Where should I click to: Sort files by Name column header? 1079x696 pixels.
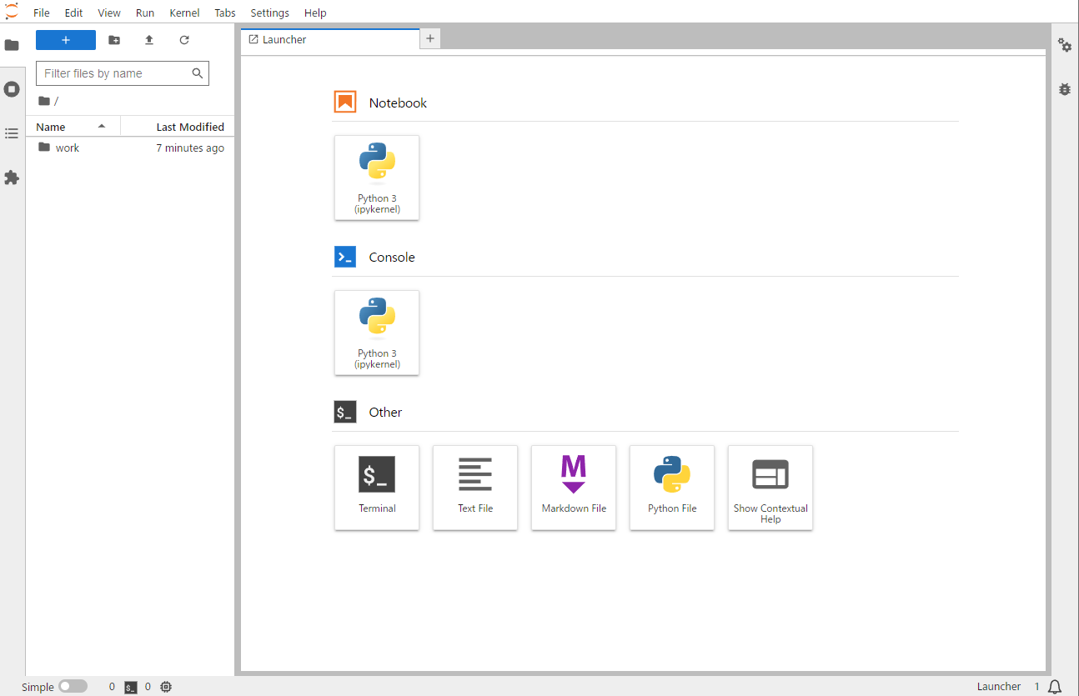[x=52, y=127]
